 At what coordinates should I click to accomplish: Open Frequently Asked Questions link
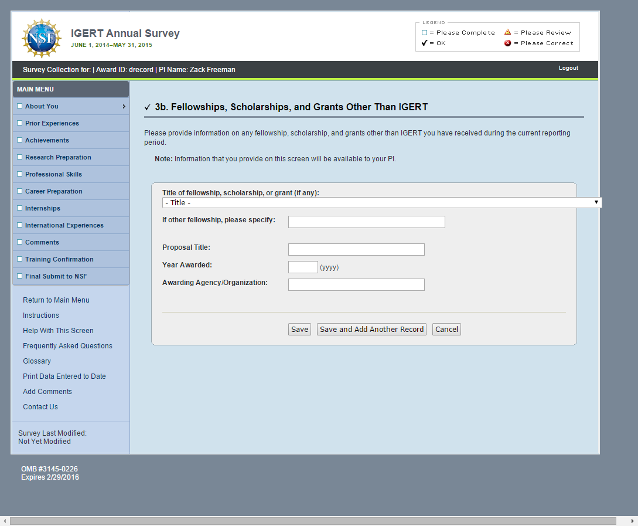coord(67,346)
